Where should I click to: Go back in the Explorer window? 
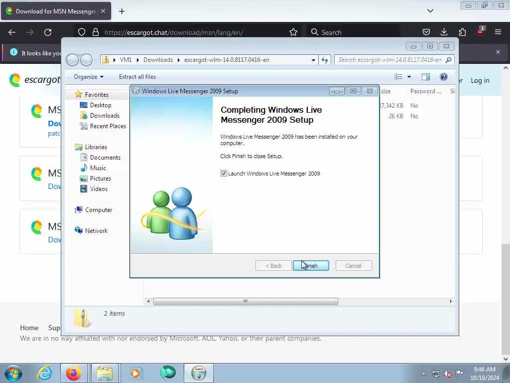(x=72, y=60)
